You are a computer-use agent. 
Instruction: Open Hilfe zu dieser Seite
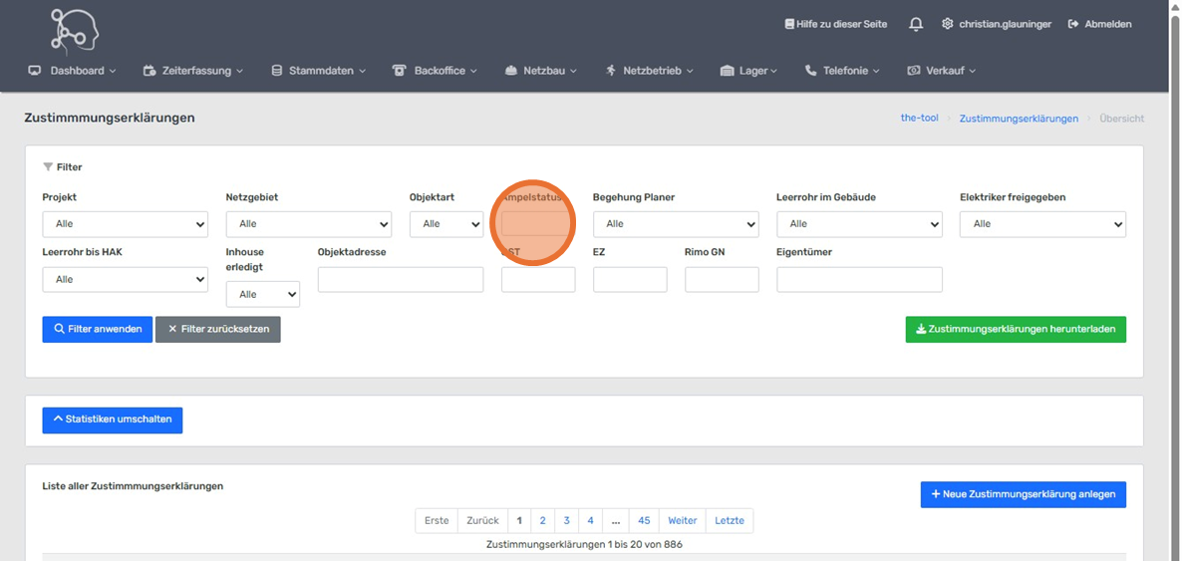tap(835, 24)
